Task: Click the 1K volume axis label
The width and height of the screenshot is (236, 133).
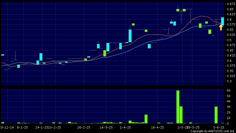Action: (x=229, y=118)
